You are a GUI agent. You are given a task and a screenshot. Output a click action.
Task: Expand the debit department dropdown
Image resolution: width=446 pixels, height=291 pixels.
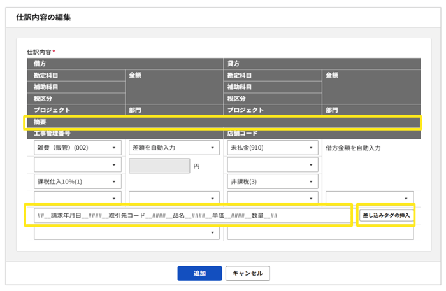[173, 199]
